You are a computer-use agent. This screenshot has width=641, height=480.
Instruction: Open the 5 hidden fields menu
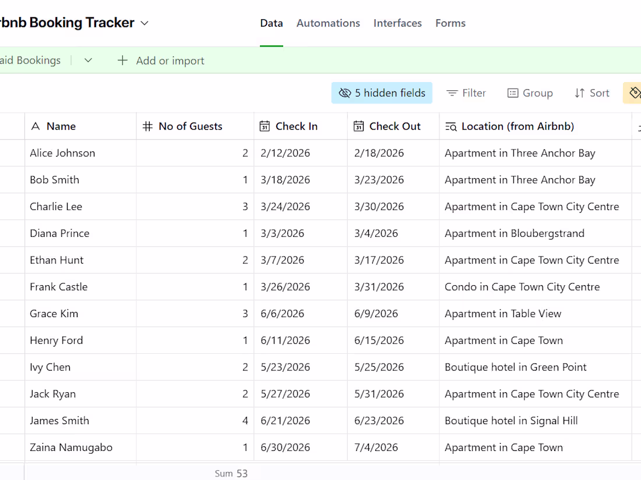point(382,93)
